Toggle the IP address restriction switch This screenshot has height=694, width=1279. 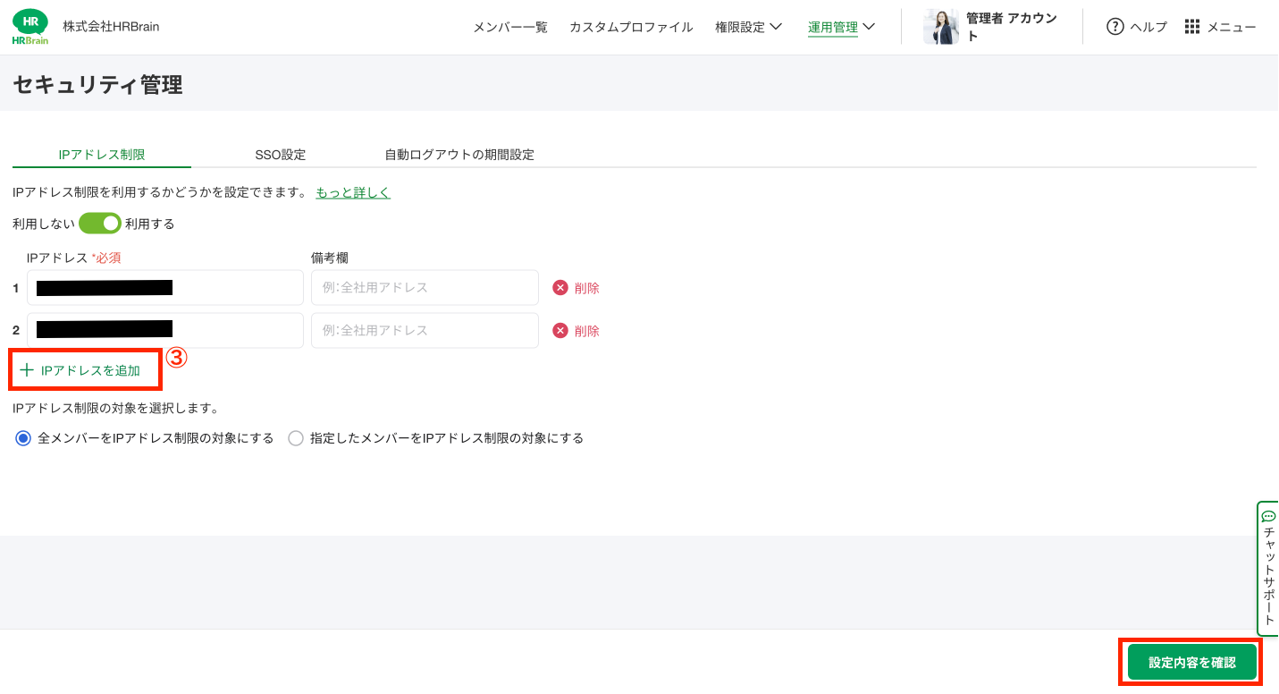[99, 224]
